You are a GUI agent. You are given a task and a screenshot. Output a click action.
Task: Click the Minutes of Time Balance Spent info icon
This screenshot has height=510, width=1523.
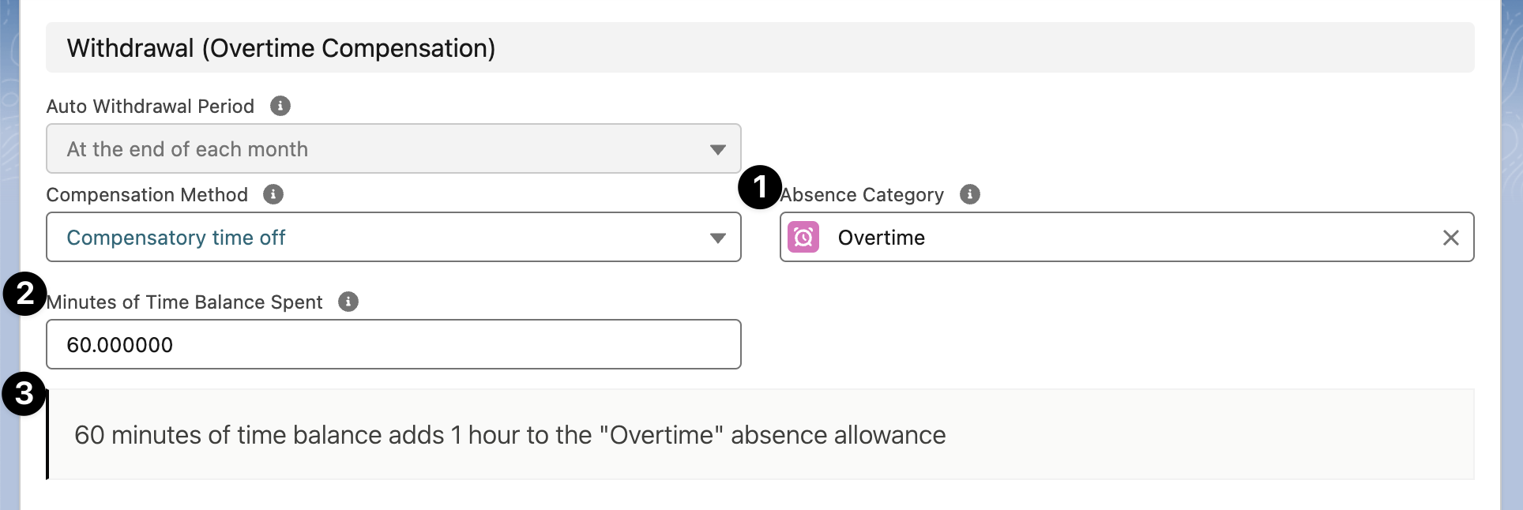(348, 301)
